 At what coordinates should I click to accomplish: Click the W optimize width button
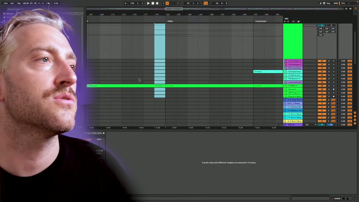[x=350, y=9]
